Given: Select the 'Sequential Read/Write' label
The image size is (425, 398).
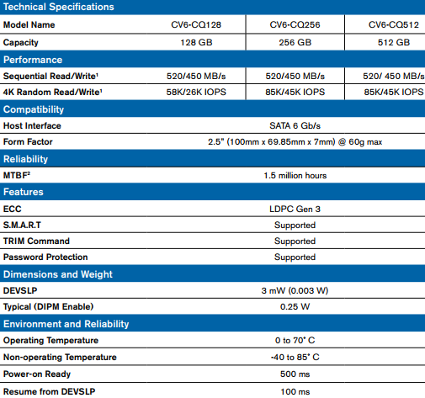Looking at the screenshot, I should click(50, 76).
